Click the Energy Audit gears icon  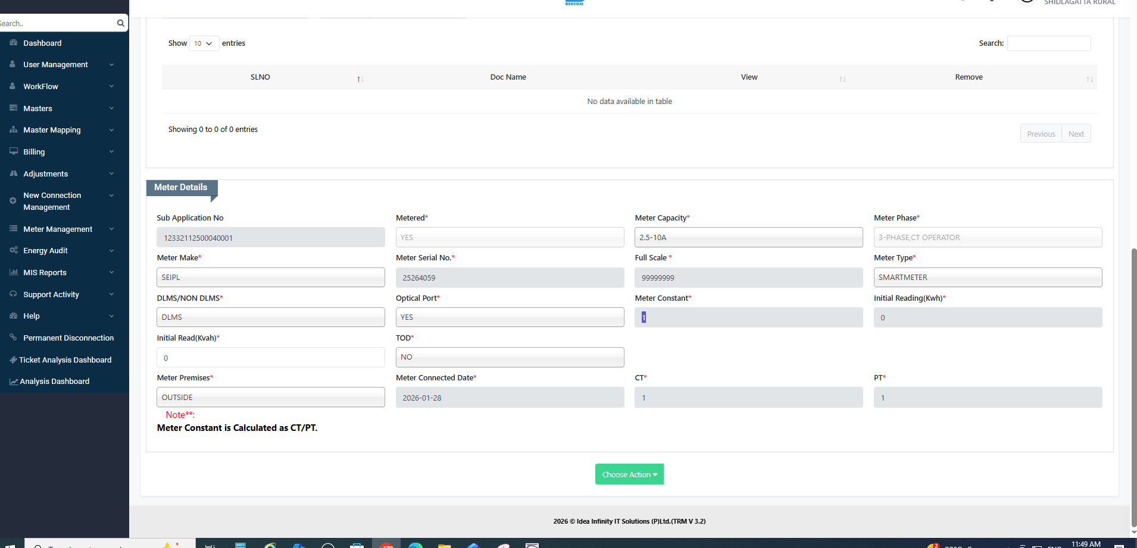(x=13, y=250)
